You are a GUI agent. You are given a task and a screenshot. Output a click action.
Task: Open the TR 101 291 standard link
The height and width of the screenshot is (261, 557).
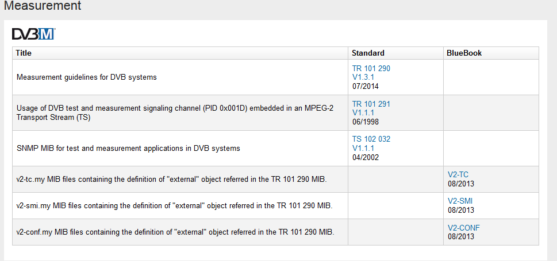[x=371, y=104]
